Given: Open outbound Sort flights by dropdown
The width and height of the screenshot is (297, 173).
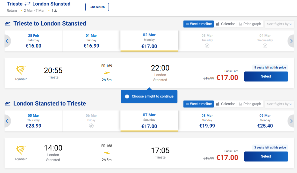Looking at the screenshot, I should click(279, 24).
